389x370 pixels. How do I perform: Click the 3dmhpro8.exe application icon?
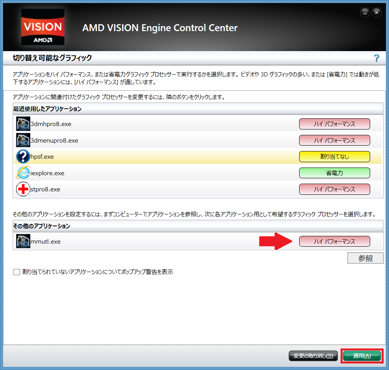point(23,124)
